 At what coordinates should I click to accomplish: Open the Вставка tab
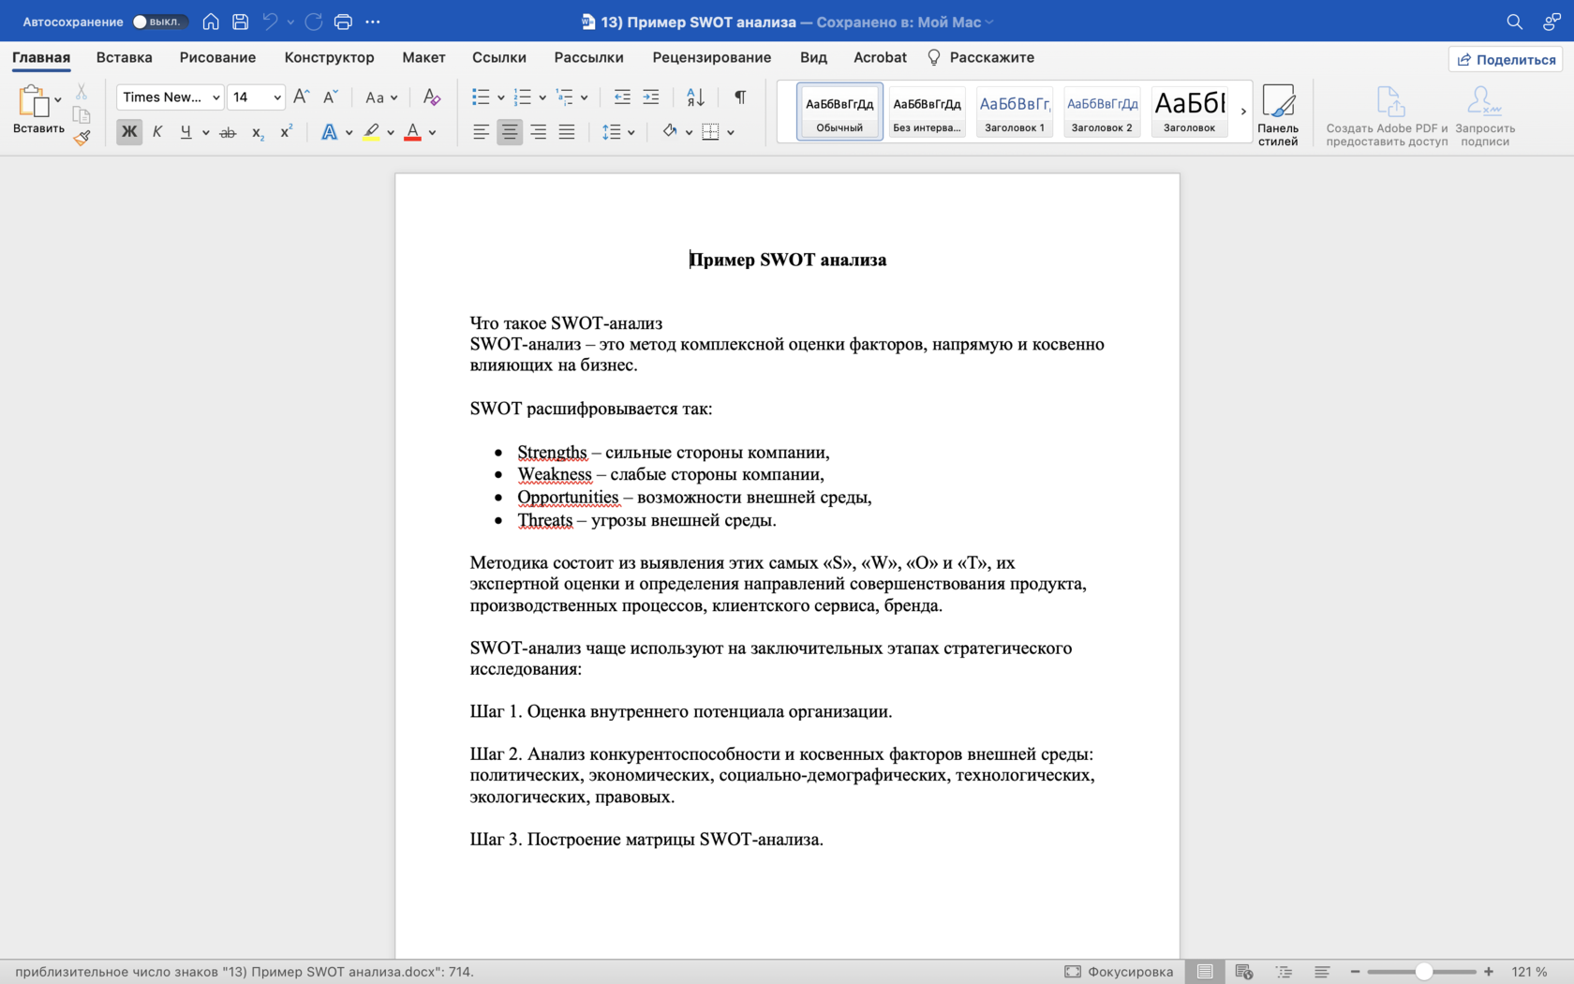124,57
